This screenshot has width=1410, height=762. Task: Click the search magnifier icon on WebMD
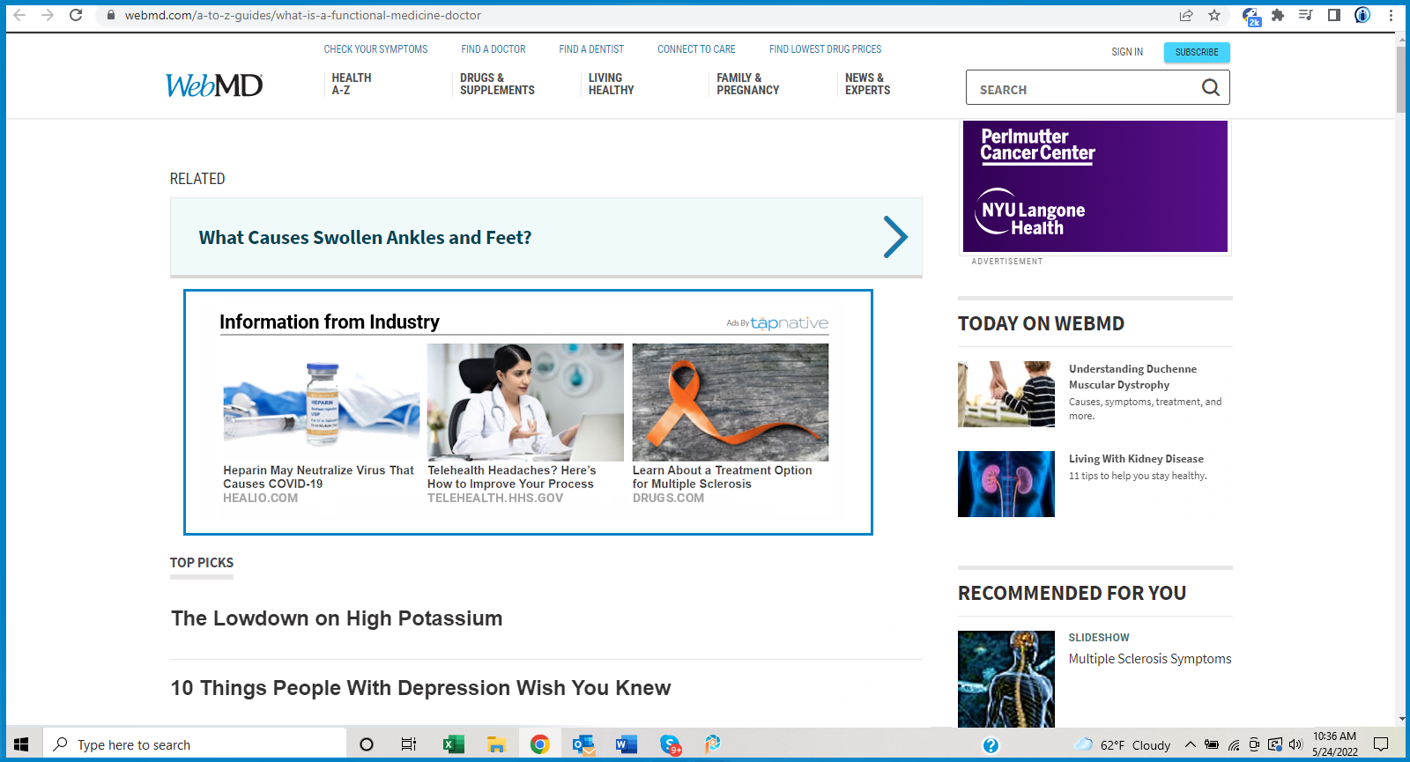tap(1211, 87)
